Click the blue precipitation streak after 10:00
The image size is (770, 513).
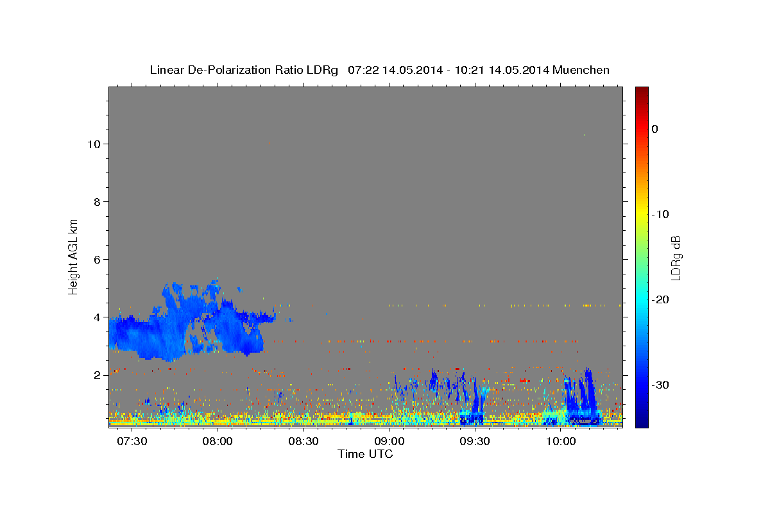(585, 398)
